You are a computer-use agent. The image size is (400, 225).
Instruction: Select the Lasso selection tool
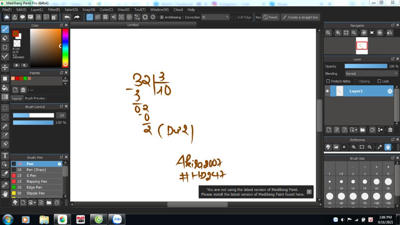(5, 117)
